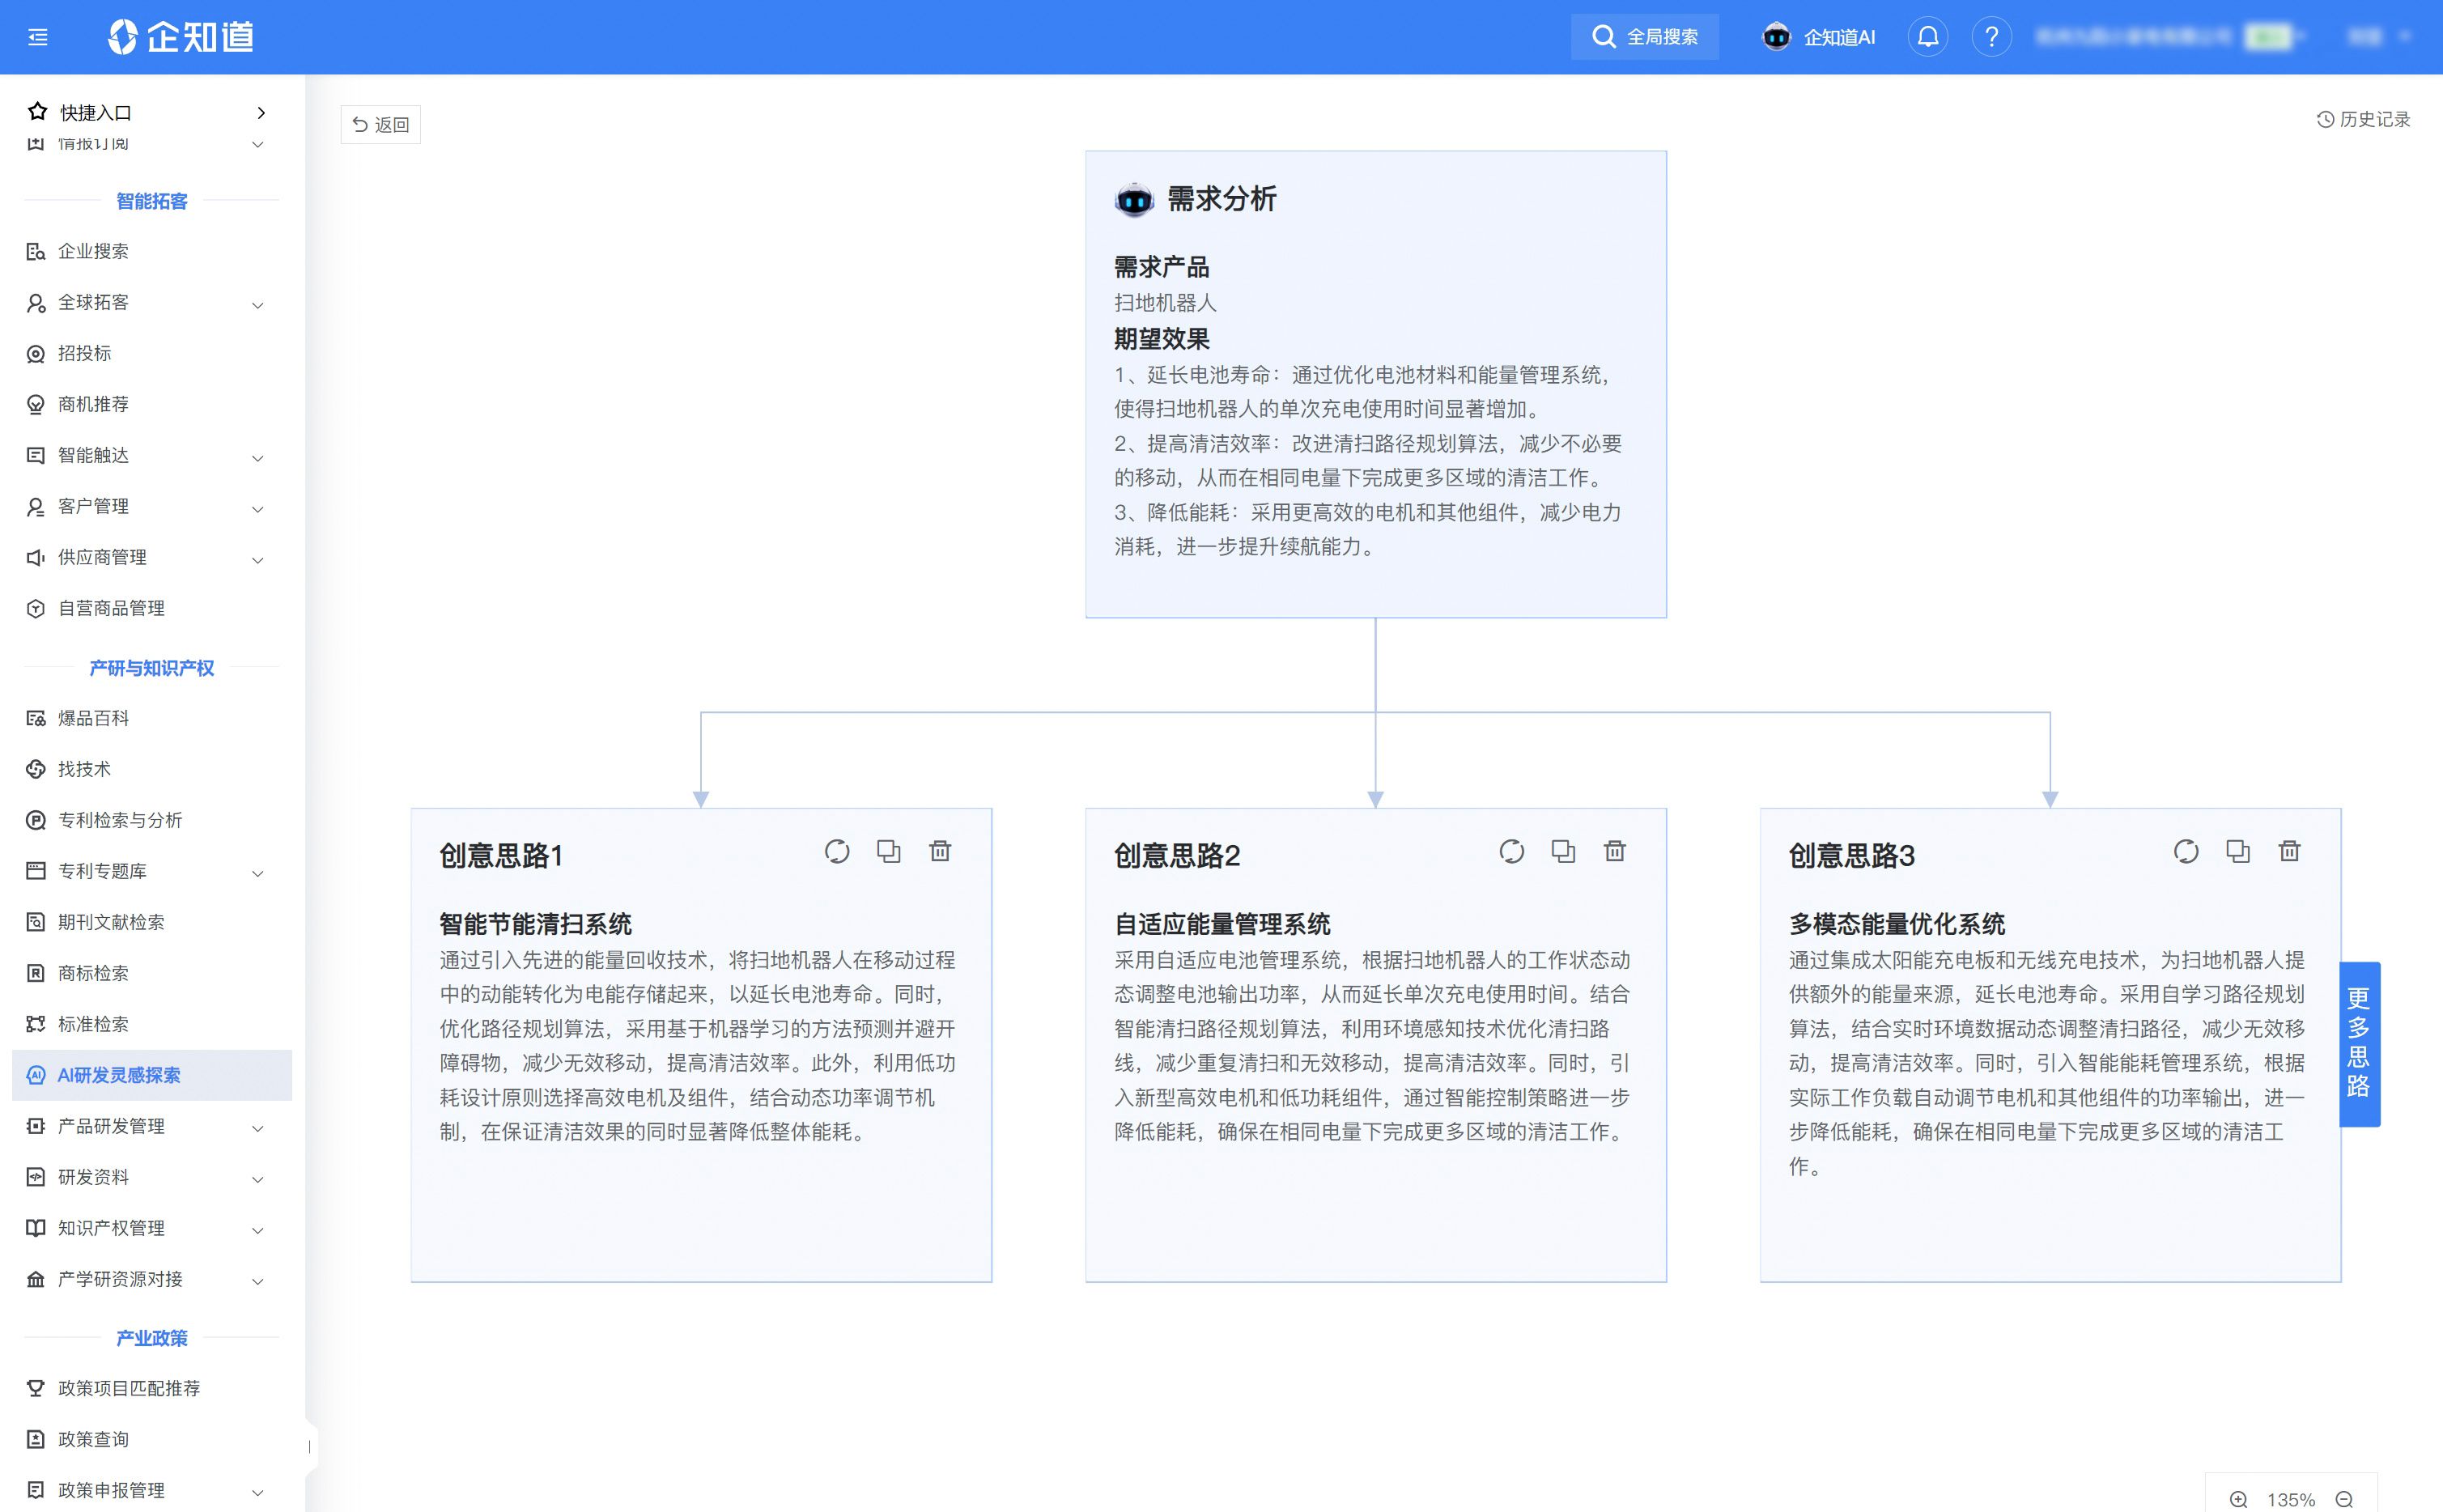Select AI研发灵感探索 in sidebar
2443x1512 pixels.
point(119,1075)
